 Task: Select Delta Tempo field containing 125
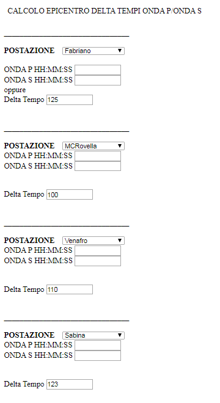(x=70, y=100)
